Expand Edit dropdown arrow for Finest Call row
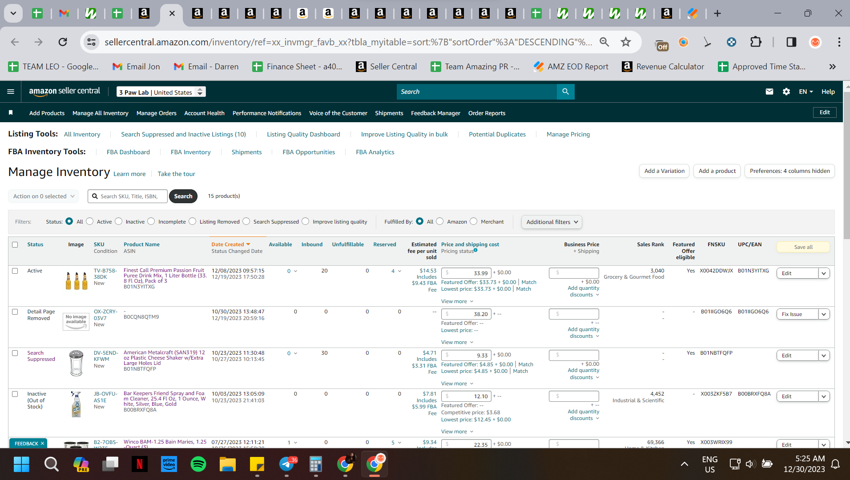The height and width of the screenshot is (480, 850). coord(824,273)
